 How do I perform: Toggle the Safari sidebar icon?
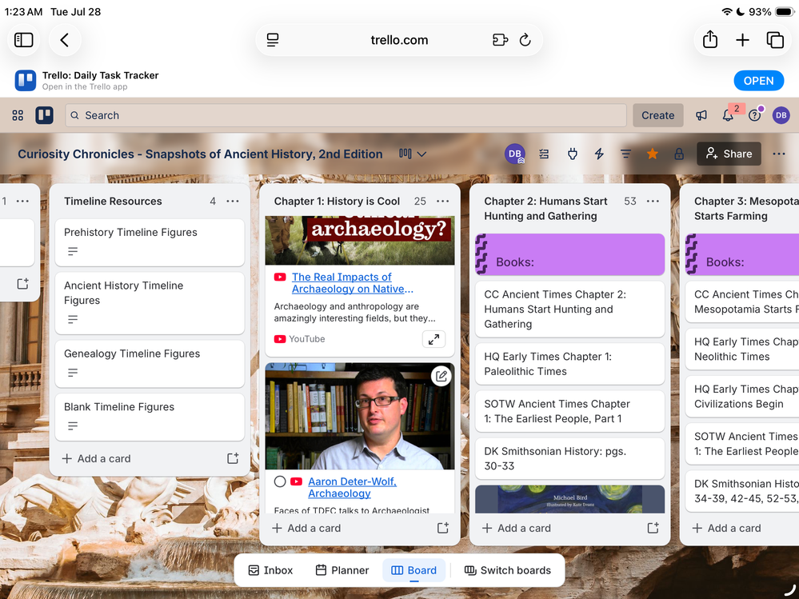tap(23, 40)
